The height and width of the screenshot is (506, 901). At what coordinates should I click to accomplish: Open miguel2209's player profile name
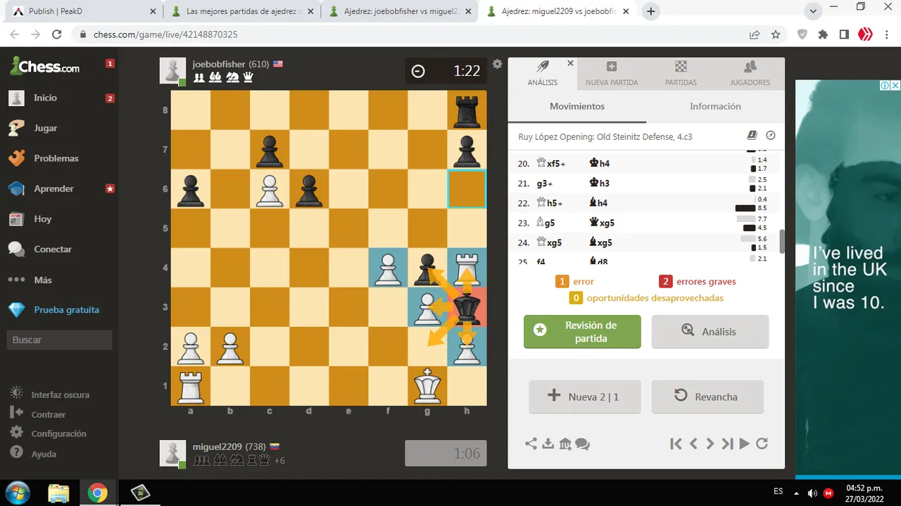(x=218, y=447)
